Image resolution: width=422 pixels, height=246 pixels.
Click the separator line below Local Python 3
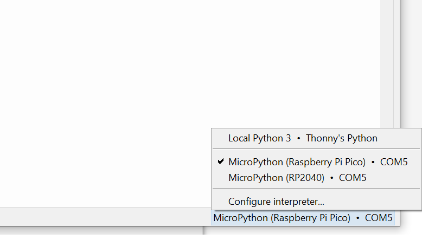click(316, 149)
